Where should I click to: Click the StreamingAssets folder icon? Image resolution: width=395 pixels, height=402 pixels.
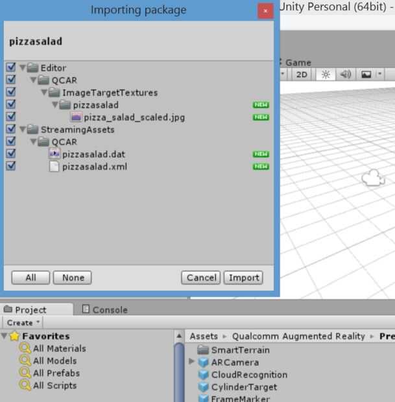pyautogui.click(x=33, y=130)
